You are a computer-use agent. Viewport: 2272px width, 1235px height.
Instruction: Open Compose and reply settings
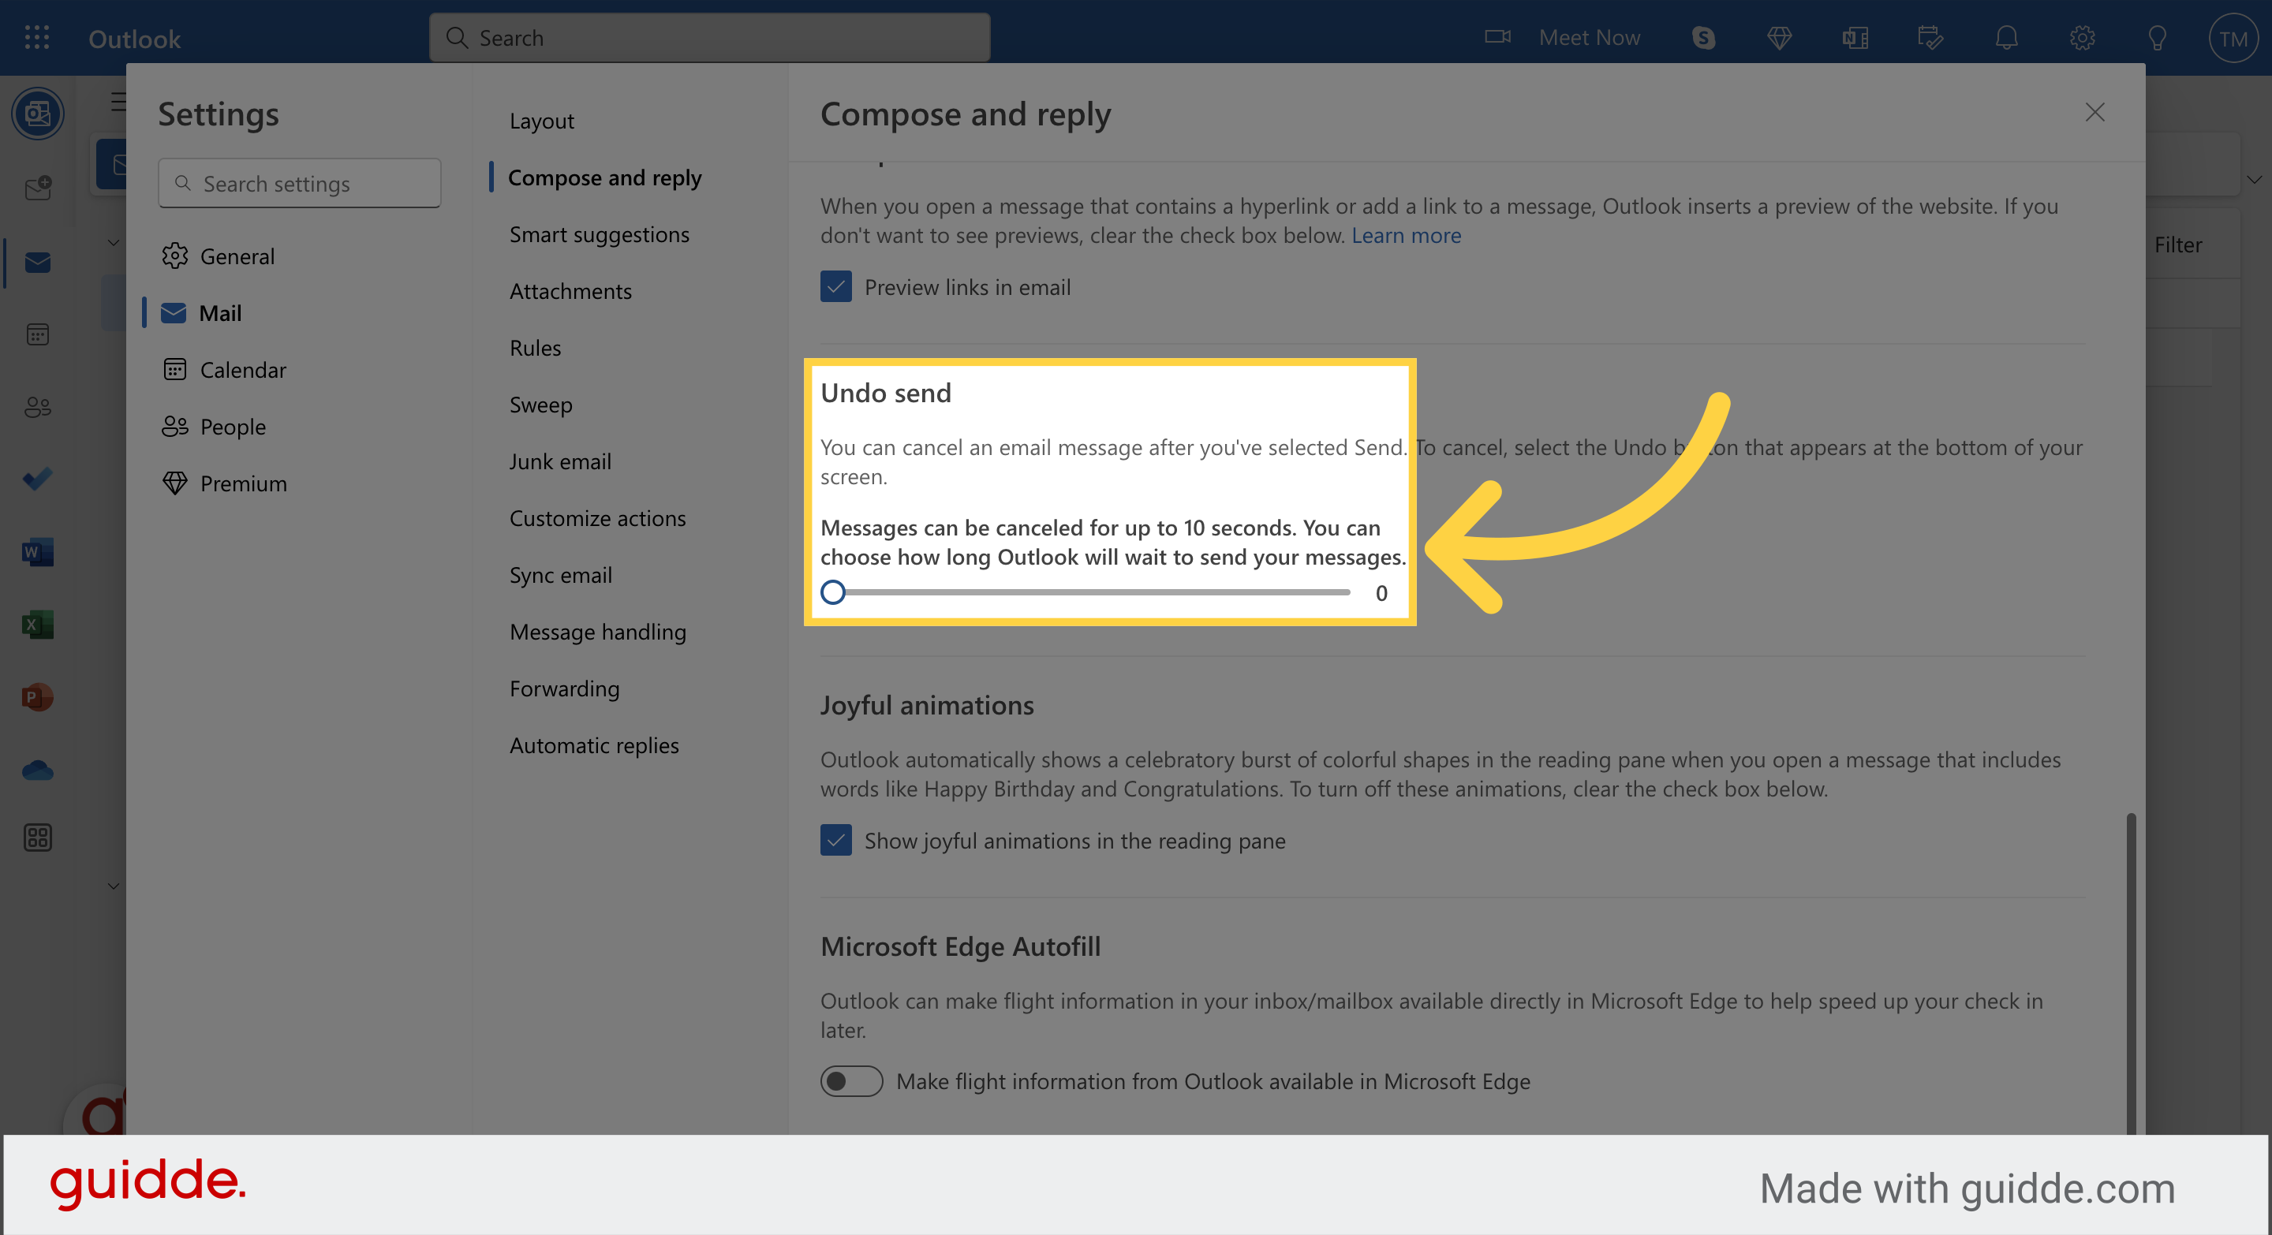(604, 177)
